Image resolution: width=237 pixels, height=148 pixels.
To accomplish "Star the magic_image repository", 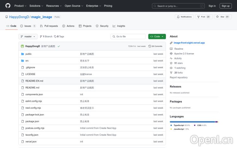I will 222,17.
